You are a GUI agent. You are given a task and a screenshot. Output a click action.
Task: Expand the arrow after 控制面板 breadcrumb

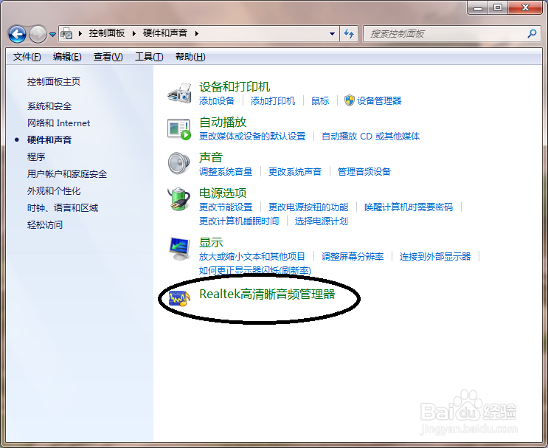[133, 33]
